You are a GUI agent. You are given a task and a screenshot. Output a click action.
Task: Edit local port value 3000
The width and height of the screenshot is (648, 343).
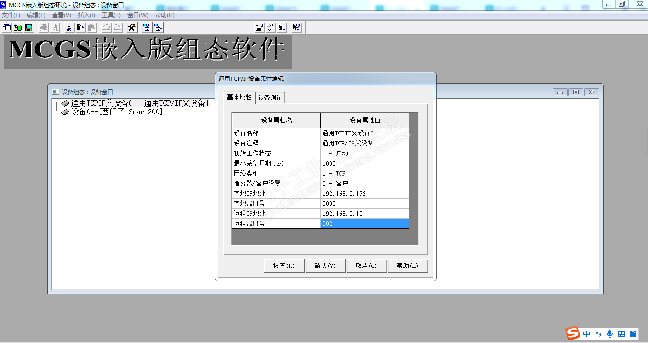(365, 203)
